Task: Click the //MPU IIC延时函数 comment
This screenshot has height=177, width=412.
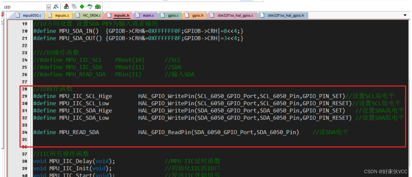Action: (x=193, y=161)
